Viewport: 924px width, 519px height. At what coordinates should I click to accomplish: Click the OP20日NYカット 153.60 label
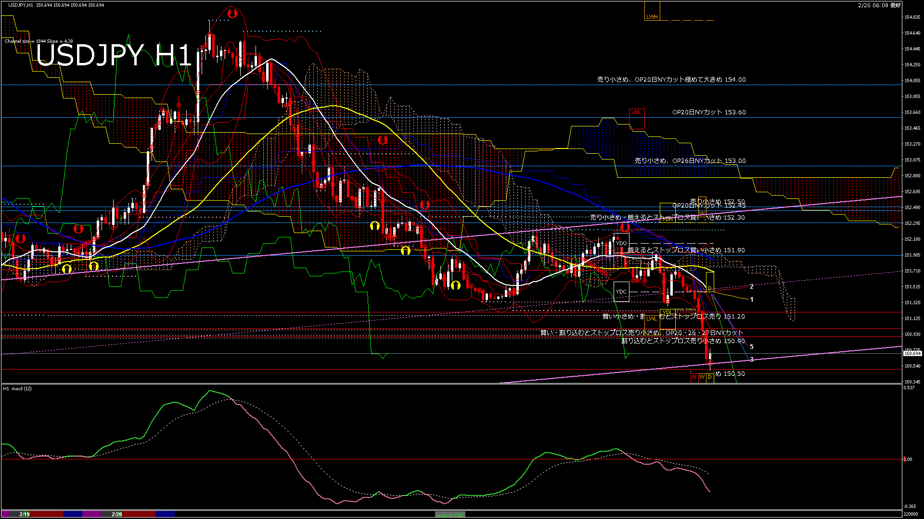pyautogui.click(x=709, y=112)
